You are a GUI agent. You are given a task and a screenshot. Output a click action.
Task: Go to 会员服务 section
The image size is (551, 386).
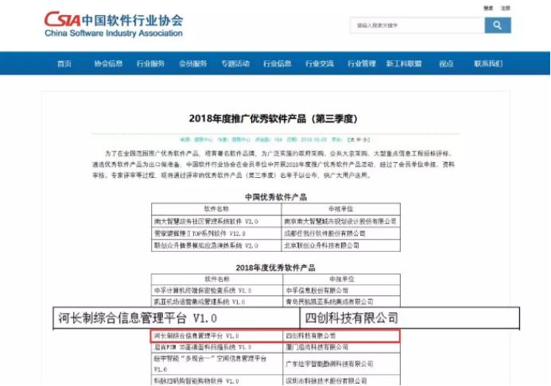[192, 64]
